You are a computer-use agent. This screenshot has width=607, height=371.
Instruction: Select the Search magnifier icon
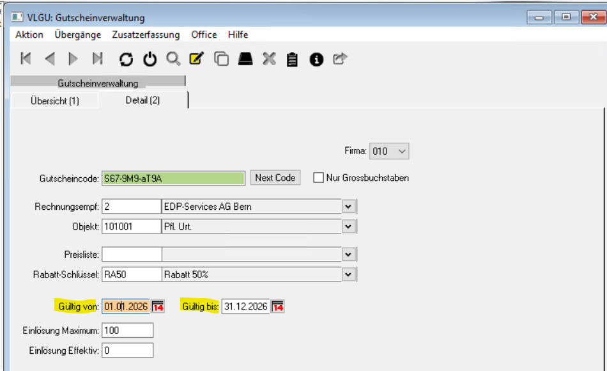point(173,59)
